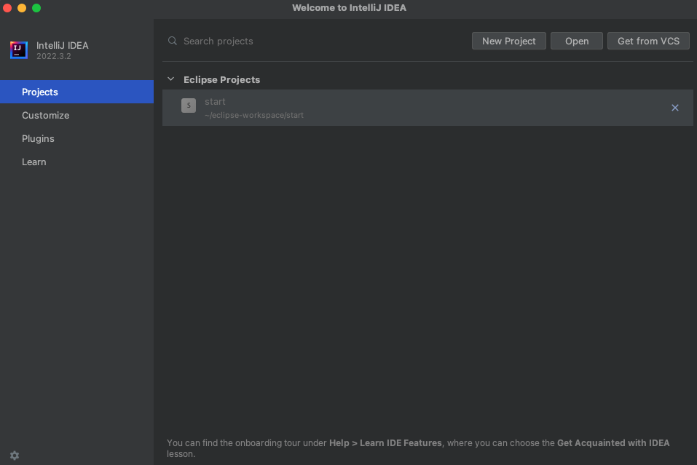The width and height of the screenshot is (697, 465).
Task: Minimize window with yellow button
Action: click(22, 8)
